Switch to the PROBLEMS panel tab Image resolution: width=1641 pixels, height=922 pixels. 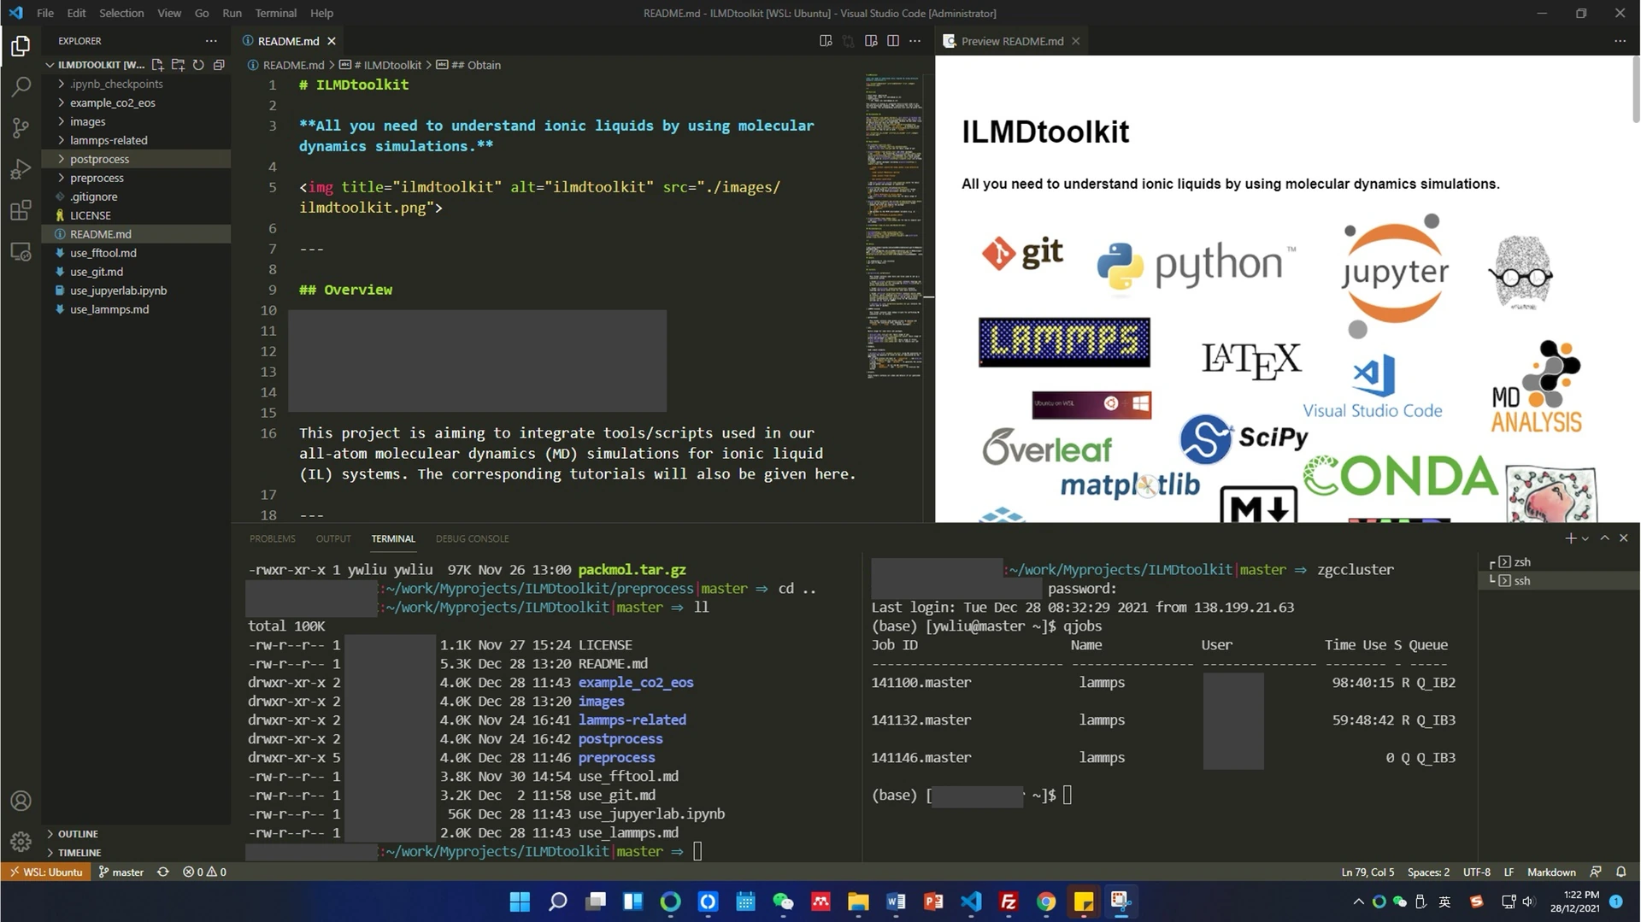tap(272, 538)
